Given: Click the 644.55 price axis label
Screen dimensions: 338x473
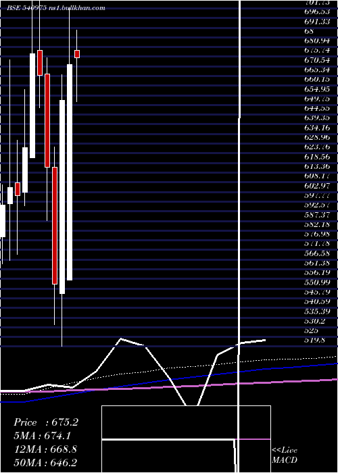Looking at the screenshot, I should (317, 108).
